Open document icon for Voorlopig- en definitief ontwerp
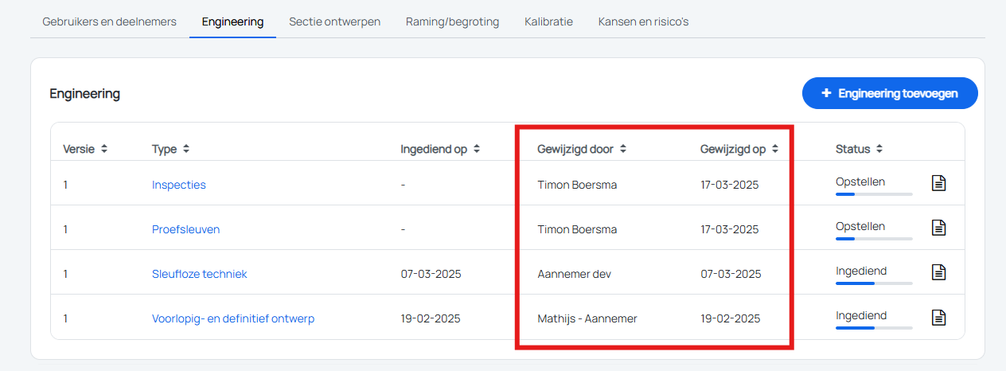The width and height of the screenshot is (1006, 371). tap(939, 317)
